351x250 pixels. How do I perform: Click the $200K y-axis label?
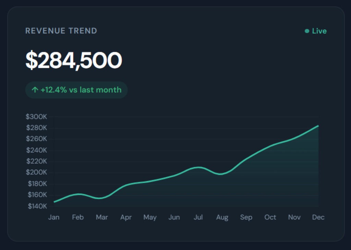(x=36, y=172)
